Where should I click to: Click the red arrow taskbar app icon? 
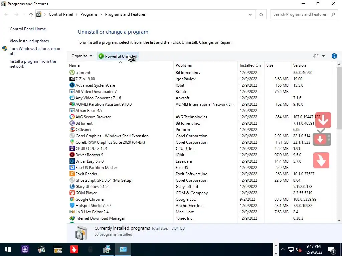pyautogui.click(x=74, y=249)
